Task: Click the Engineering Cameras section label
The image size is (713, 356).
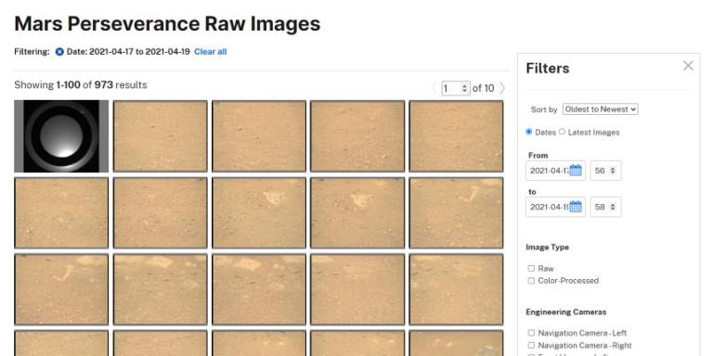Action: [565, 311]
